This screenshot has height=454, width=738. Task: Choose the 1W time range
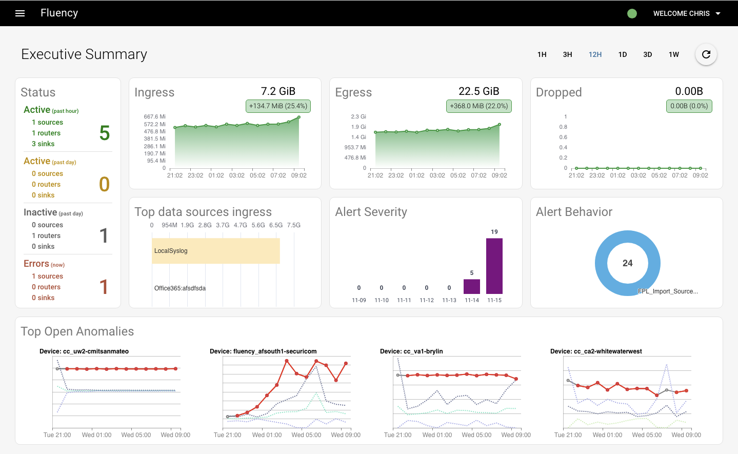click(x=674, y=54)
